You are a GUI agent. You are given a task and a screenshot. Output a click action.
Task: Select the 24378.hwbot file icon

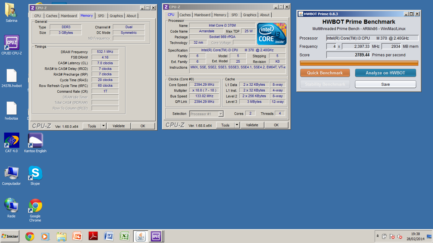[x=11, y=78]
